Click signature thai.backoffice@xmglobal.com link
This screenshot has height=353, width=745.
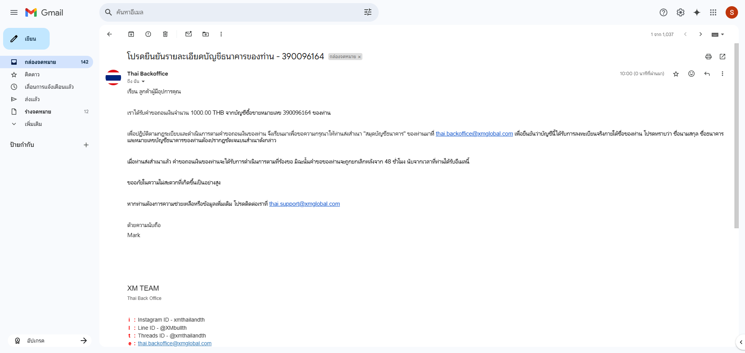175,343
